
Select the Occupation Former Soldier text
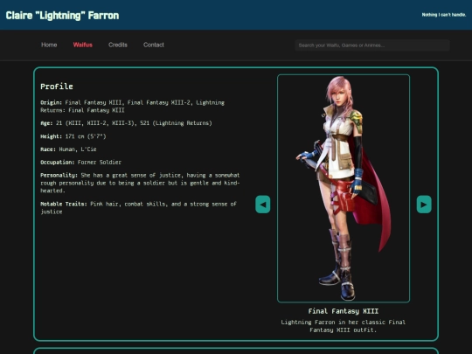point(81,163)
